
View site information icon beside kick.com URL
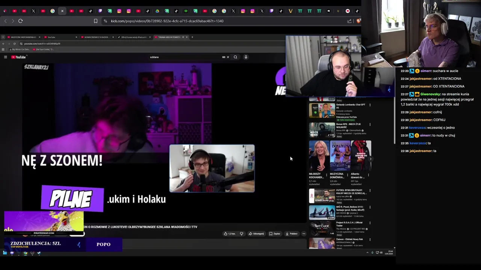(105, 21)
